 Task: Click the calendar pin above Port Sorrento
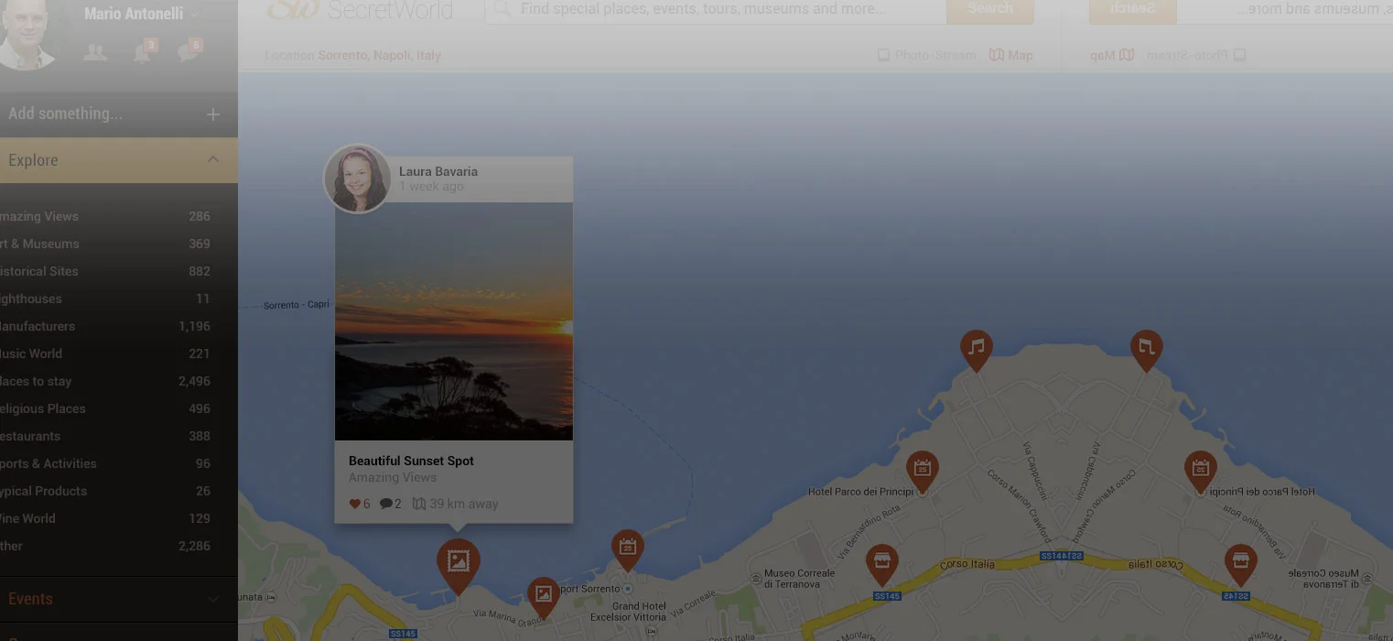(627, 550)
